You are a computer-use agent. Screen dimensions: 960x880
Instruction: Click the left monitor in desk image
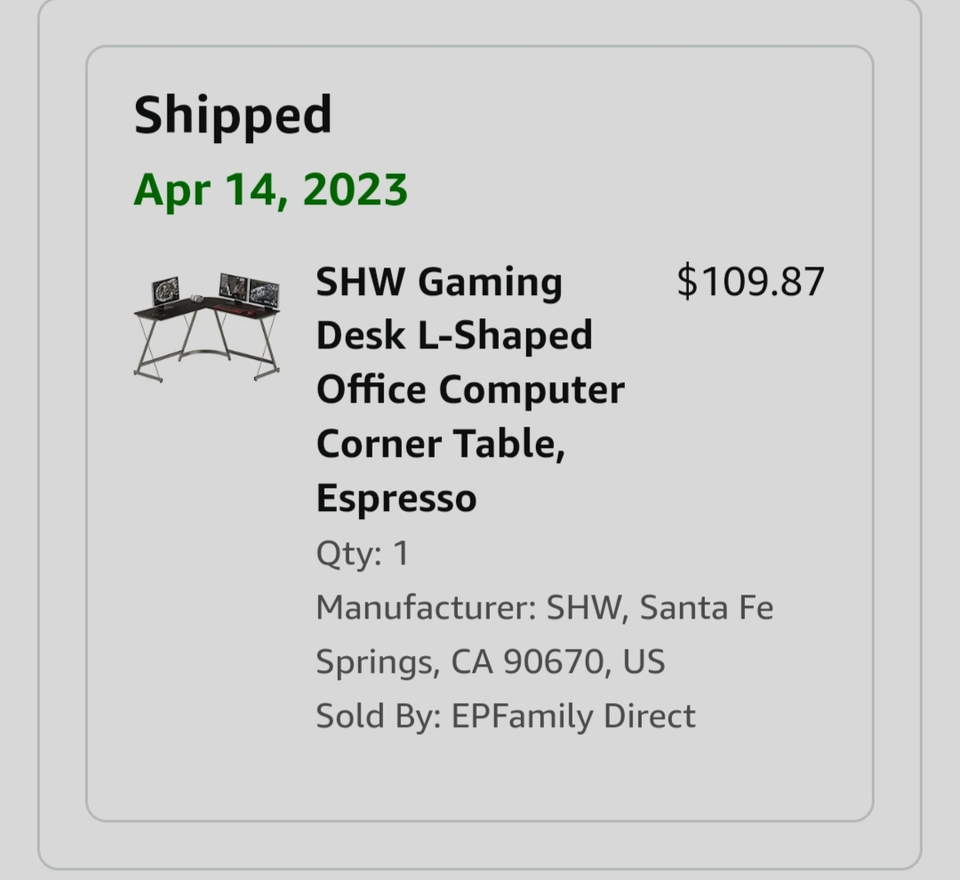[165, 292]
